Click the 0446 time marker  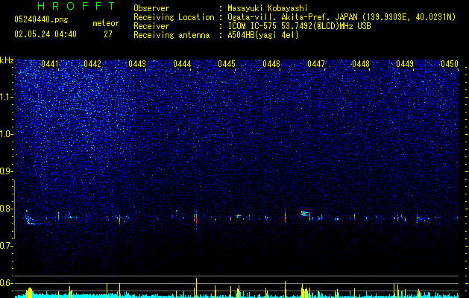[x=271, y=64]
